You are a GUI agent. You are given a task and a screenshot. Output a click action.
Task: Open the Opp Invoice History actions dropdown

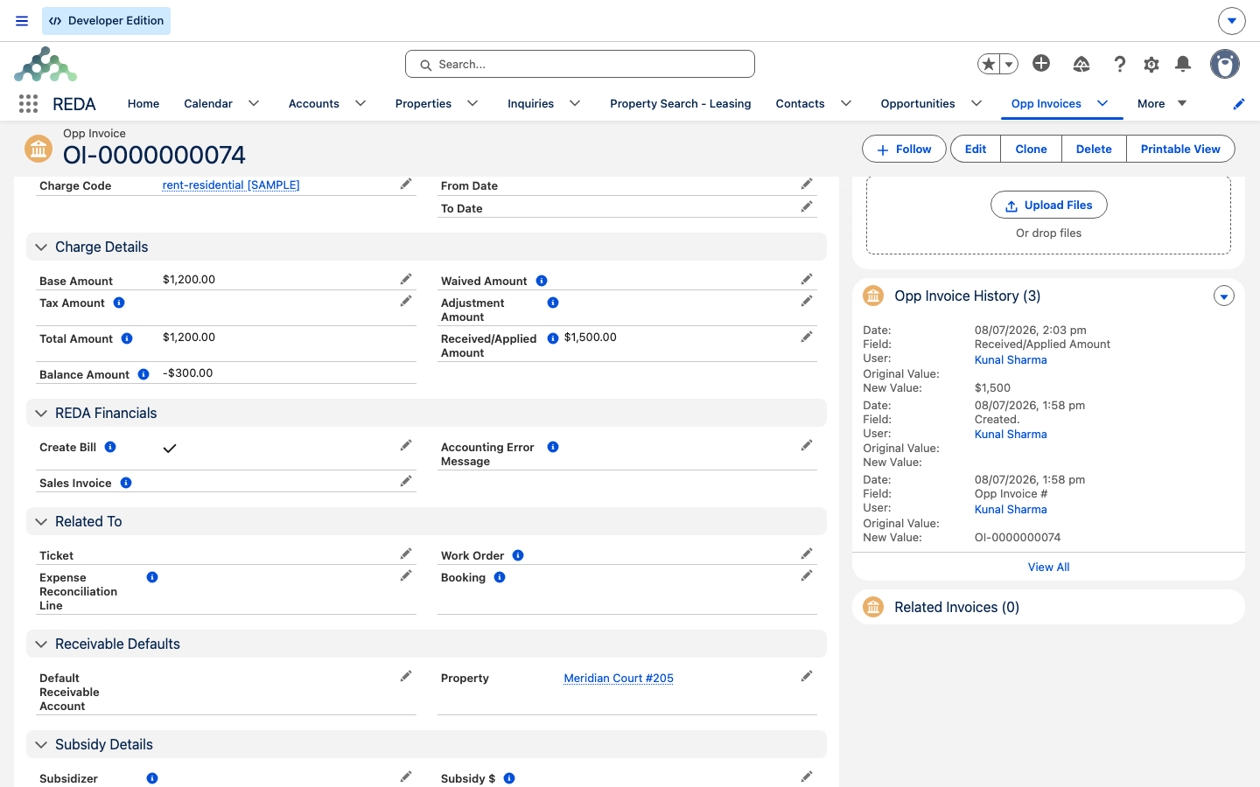[1224, 296]
